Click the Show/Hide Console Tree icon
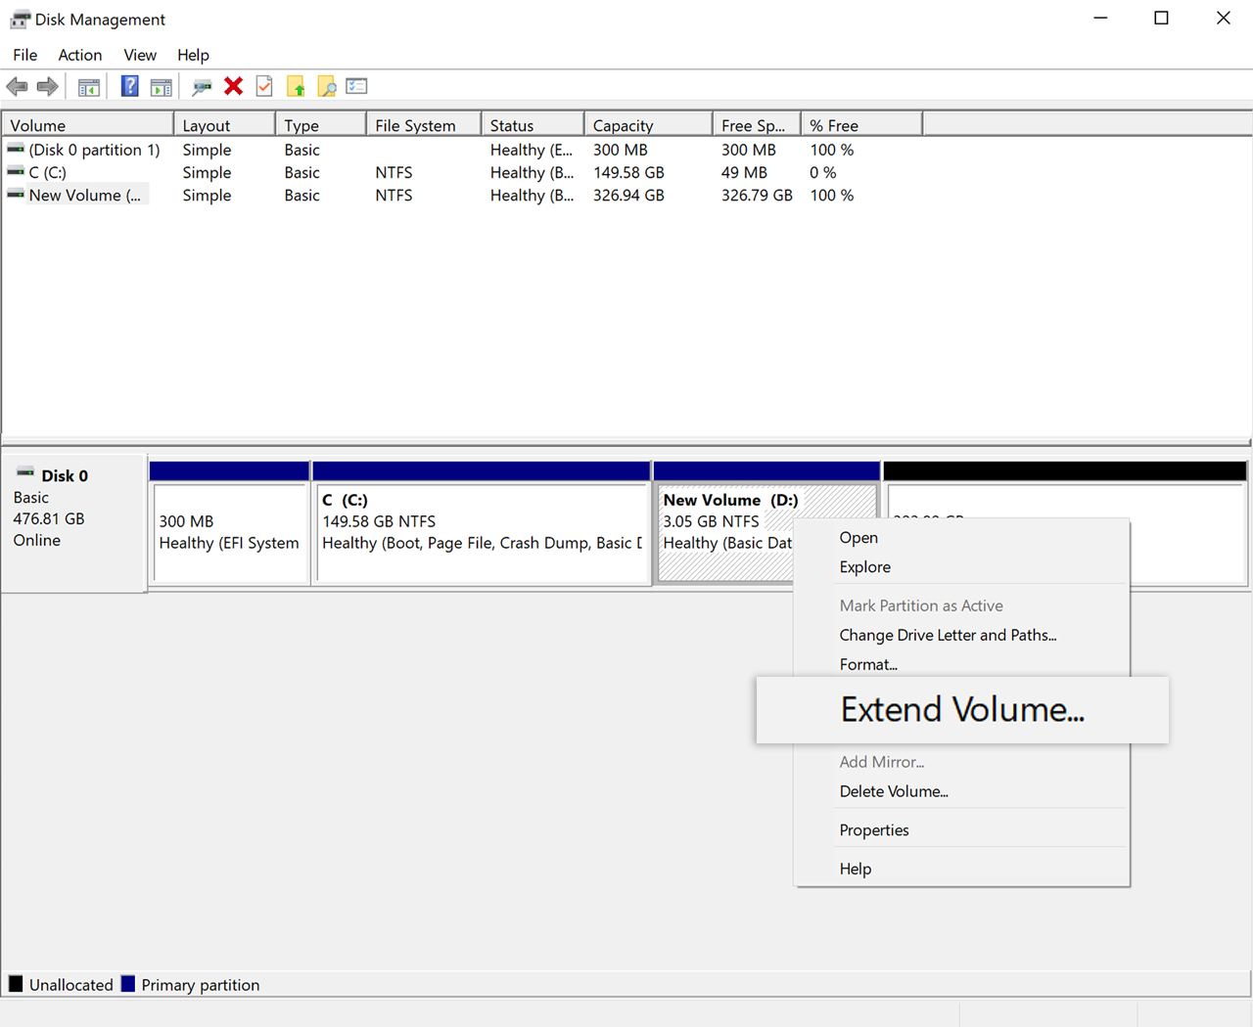The height and width of the screenshot is (1027, 1253). point(89,87)
